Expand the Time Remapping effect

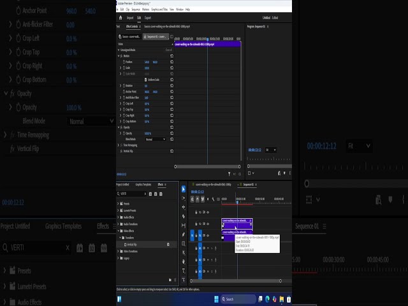(119, 145)
